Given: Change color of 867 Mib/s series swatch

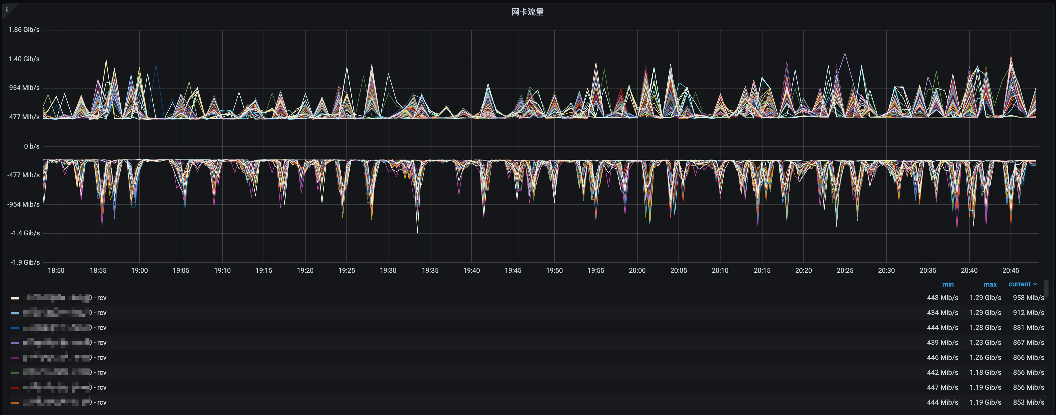Looking at the screenshot, I should (x=15, y=343).
